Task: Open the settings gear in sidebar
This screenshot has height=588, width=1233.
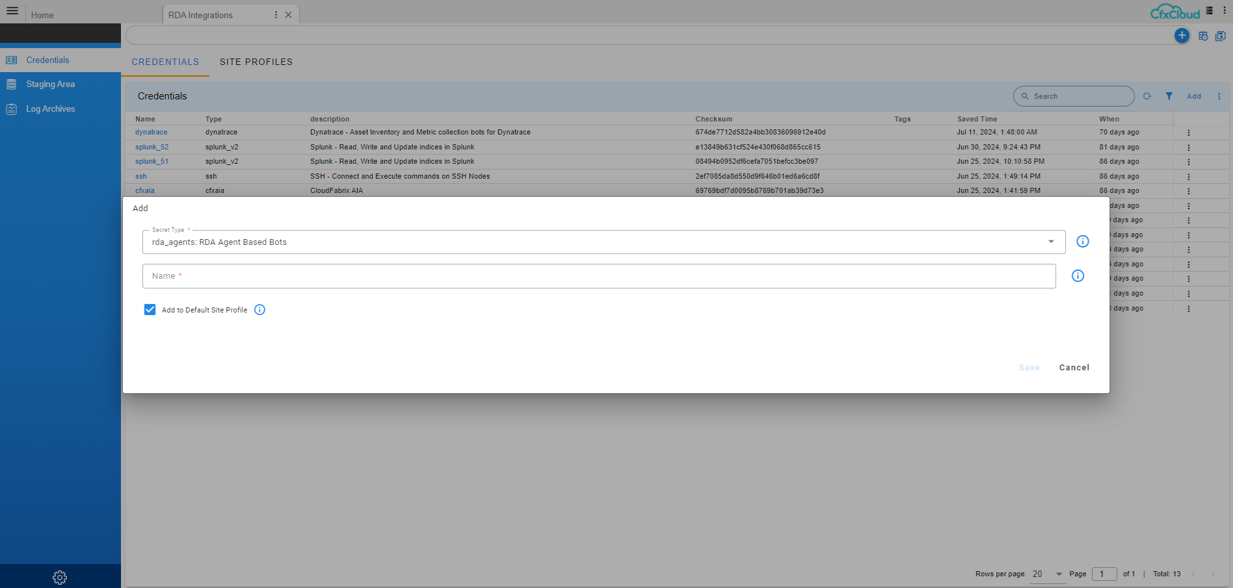Action: 60,577
